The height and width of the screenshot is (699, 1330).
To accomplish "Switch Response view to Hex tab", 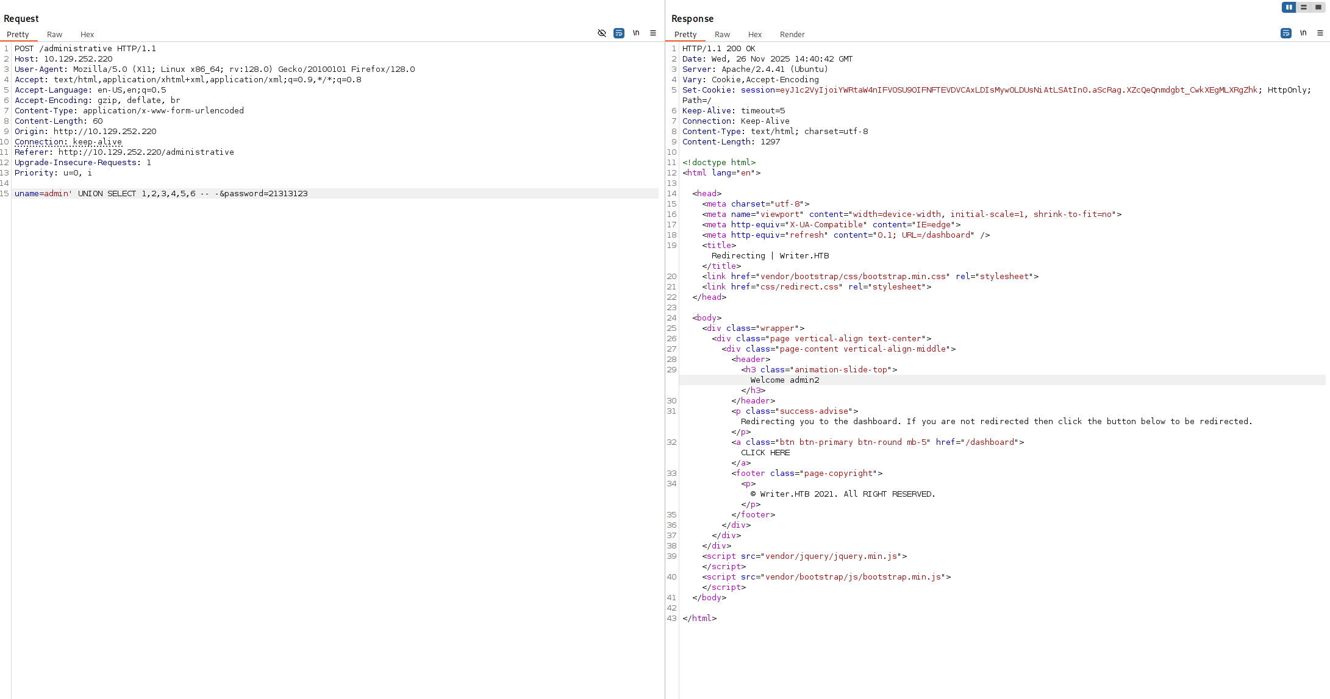I will click(755, 35).
